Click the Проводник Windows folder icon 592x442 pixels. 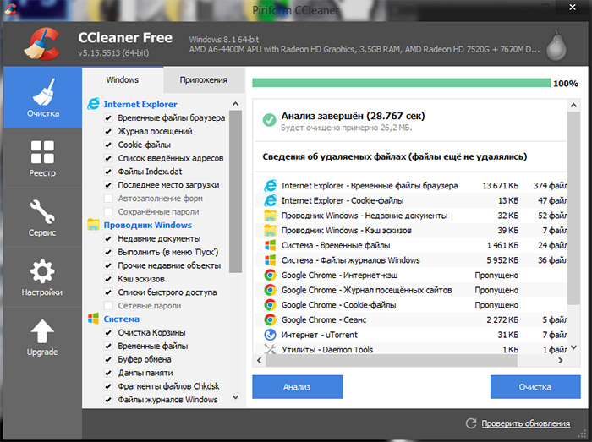(93, 225)
